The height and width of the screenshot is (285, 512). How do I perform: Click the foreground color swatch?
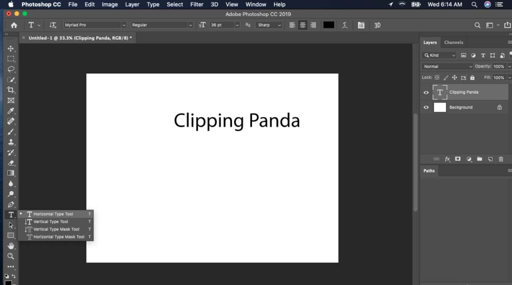point(8,282)
